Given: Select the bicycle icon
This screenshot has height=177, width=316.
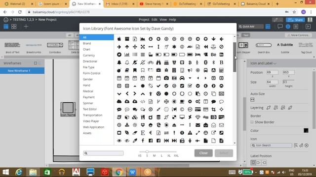Looking at the screenshot, I should pyautogui.click(x=151, y=62).
